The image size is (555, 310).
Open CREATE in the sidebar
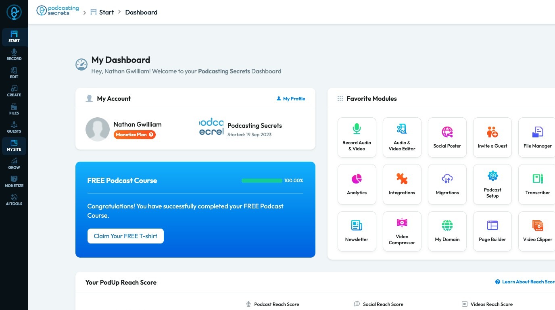point(14,92)
